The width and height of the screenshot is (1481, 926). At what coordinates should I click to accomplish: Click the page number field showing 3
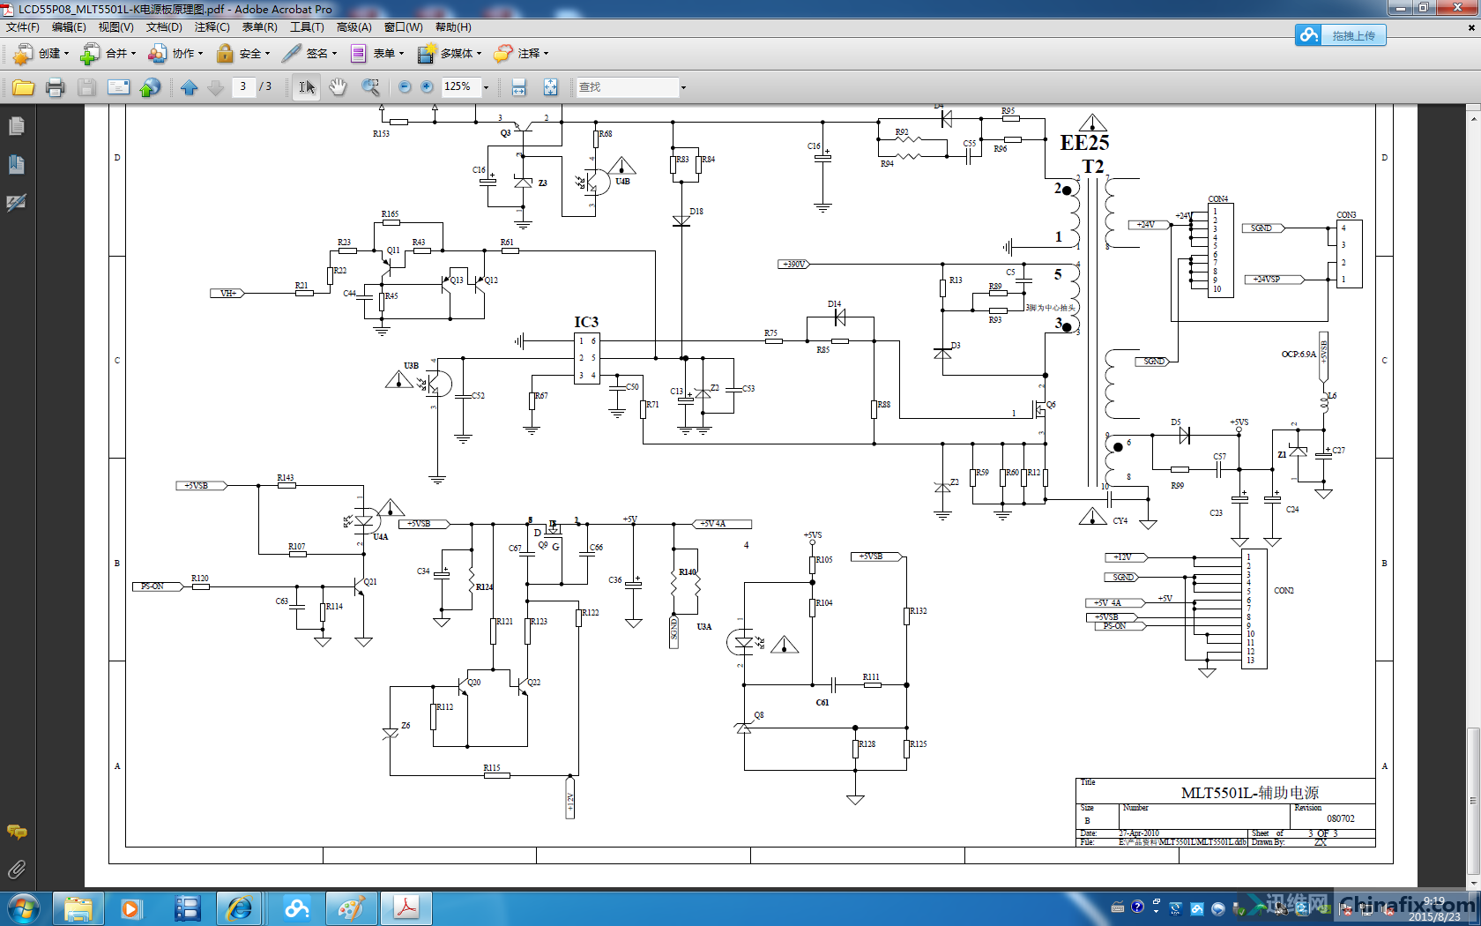pos(243,86)
